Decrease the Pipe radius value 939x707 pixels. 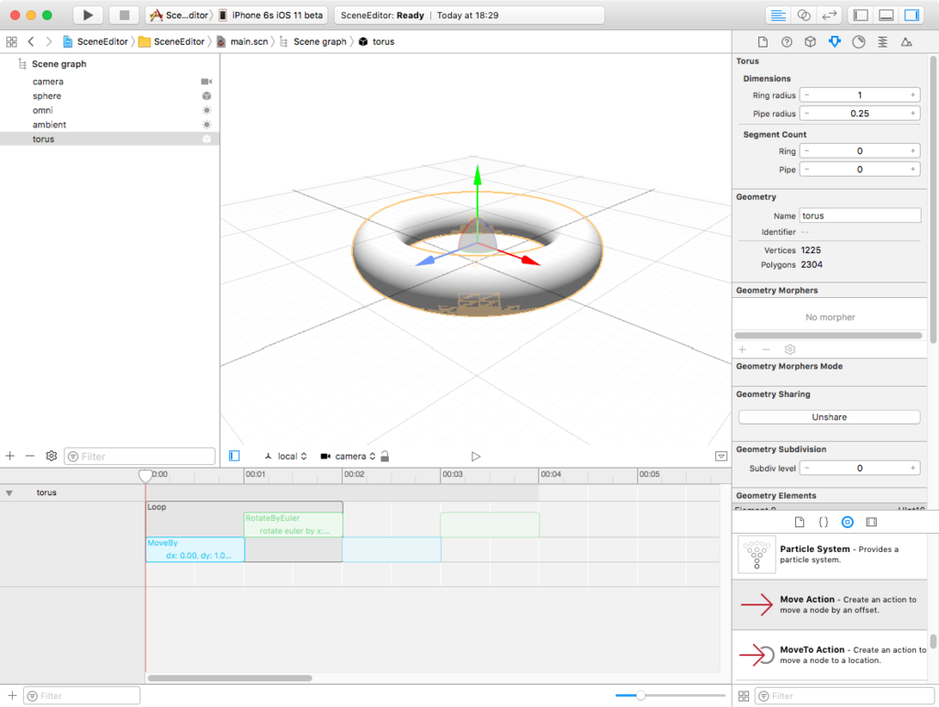(x=807, y=113)
